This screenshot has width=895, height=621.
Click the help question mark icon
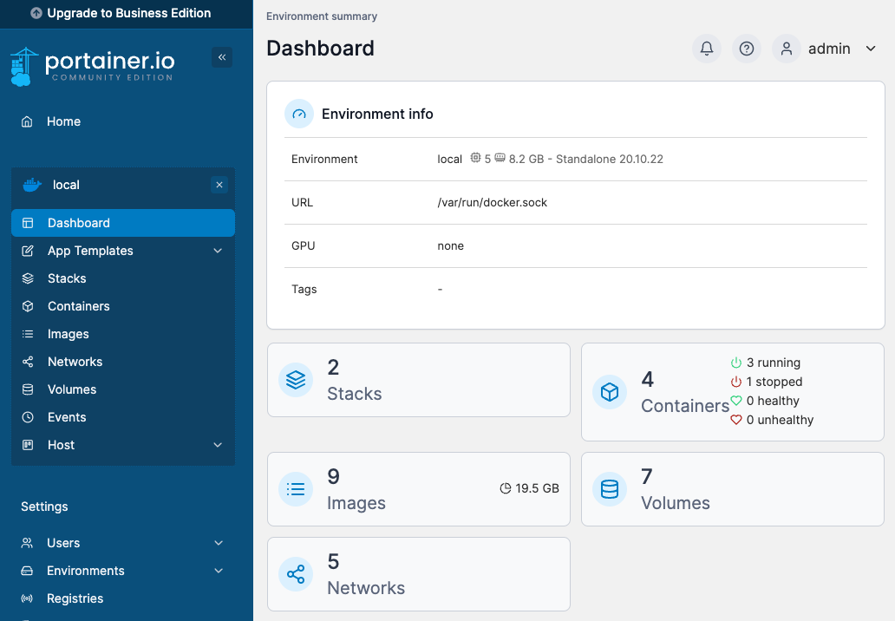pos(747,49)
